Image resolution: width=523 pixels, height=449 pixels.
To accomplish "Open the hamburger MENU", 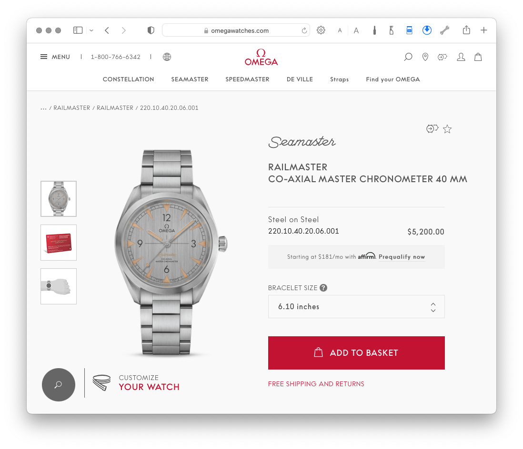I will coord(55,57).
